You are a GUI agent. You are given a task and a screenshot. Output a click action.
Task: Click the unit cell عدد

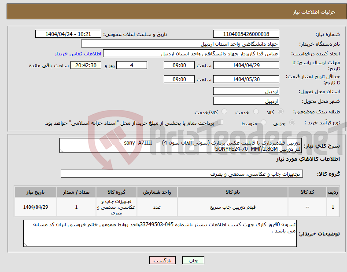click(157, 207)
